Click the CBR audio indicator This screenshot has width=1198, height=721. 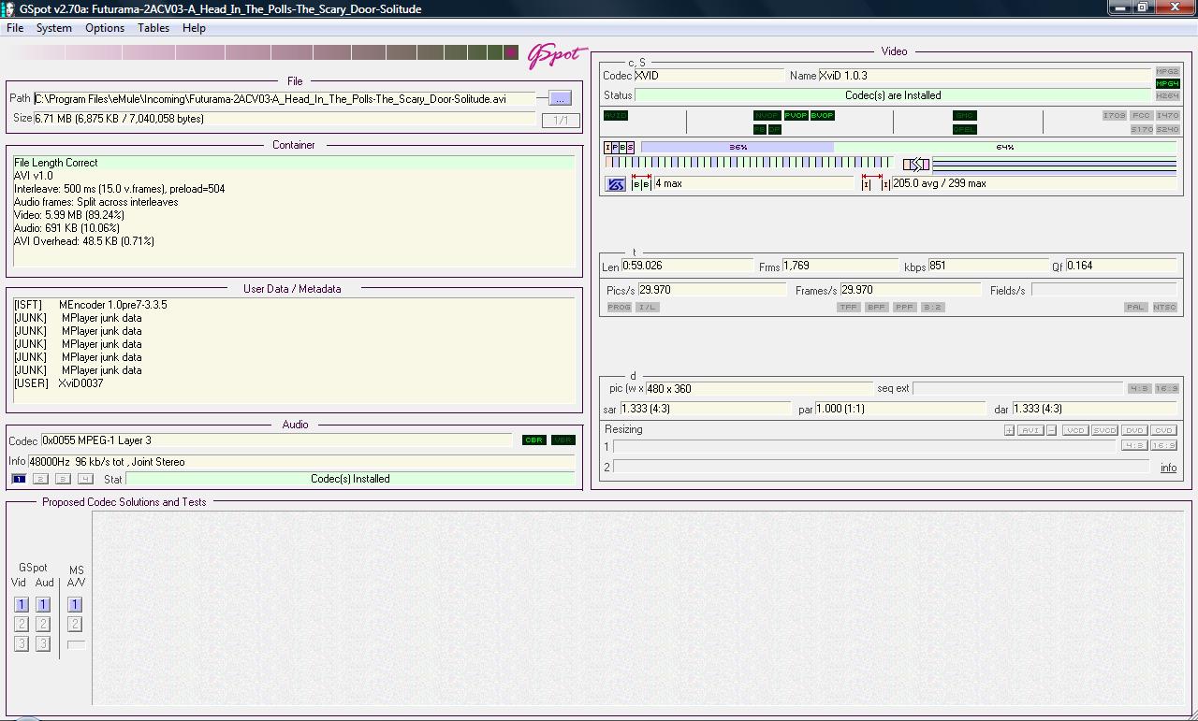click(533, 440)
